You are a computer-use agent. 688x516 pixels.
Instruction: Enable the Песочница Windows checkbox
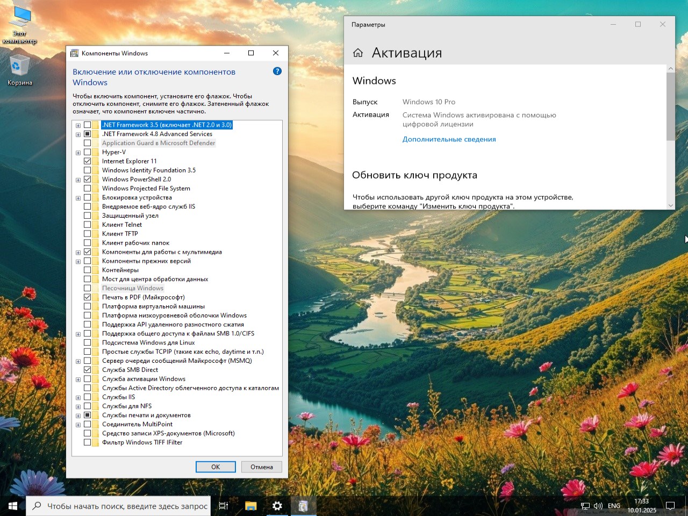(88, 288)
